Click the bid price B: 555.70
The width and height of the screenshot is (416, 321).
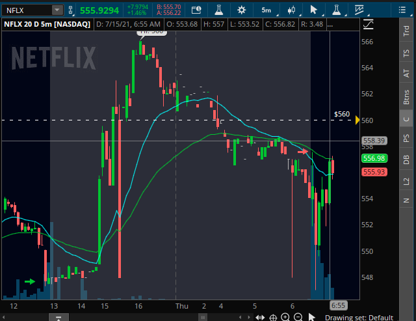tap(169, 7)
